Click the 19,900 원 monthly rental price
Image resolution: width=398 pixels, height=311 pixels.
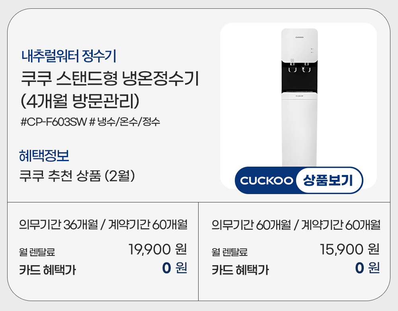158,250
